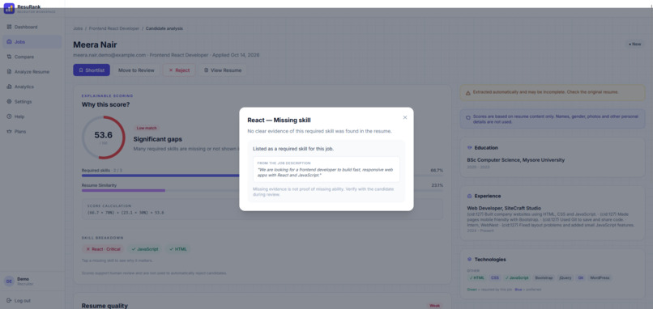
Task: Follow the Frontend React Developer breadcrumb
Action: coord(113,28)
